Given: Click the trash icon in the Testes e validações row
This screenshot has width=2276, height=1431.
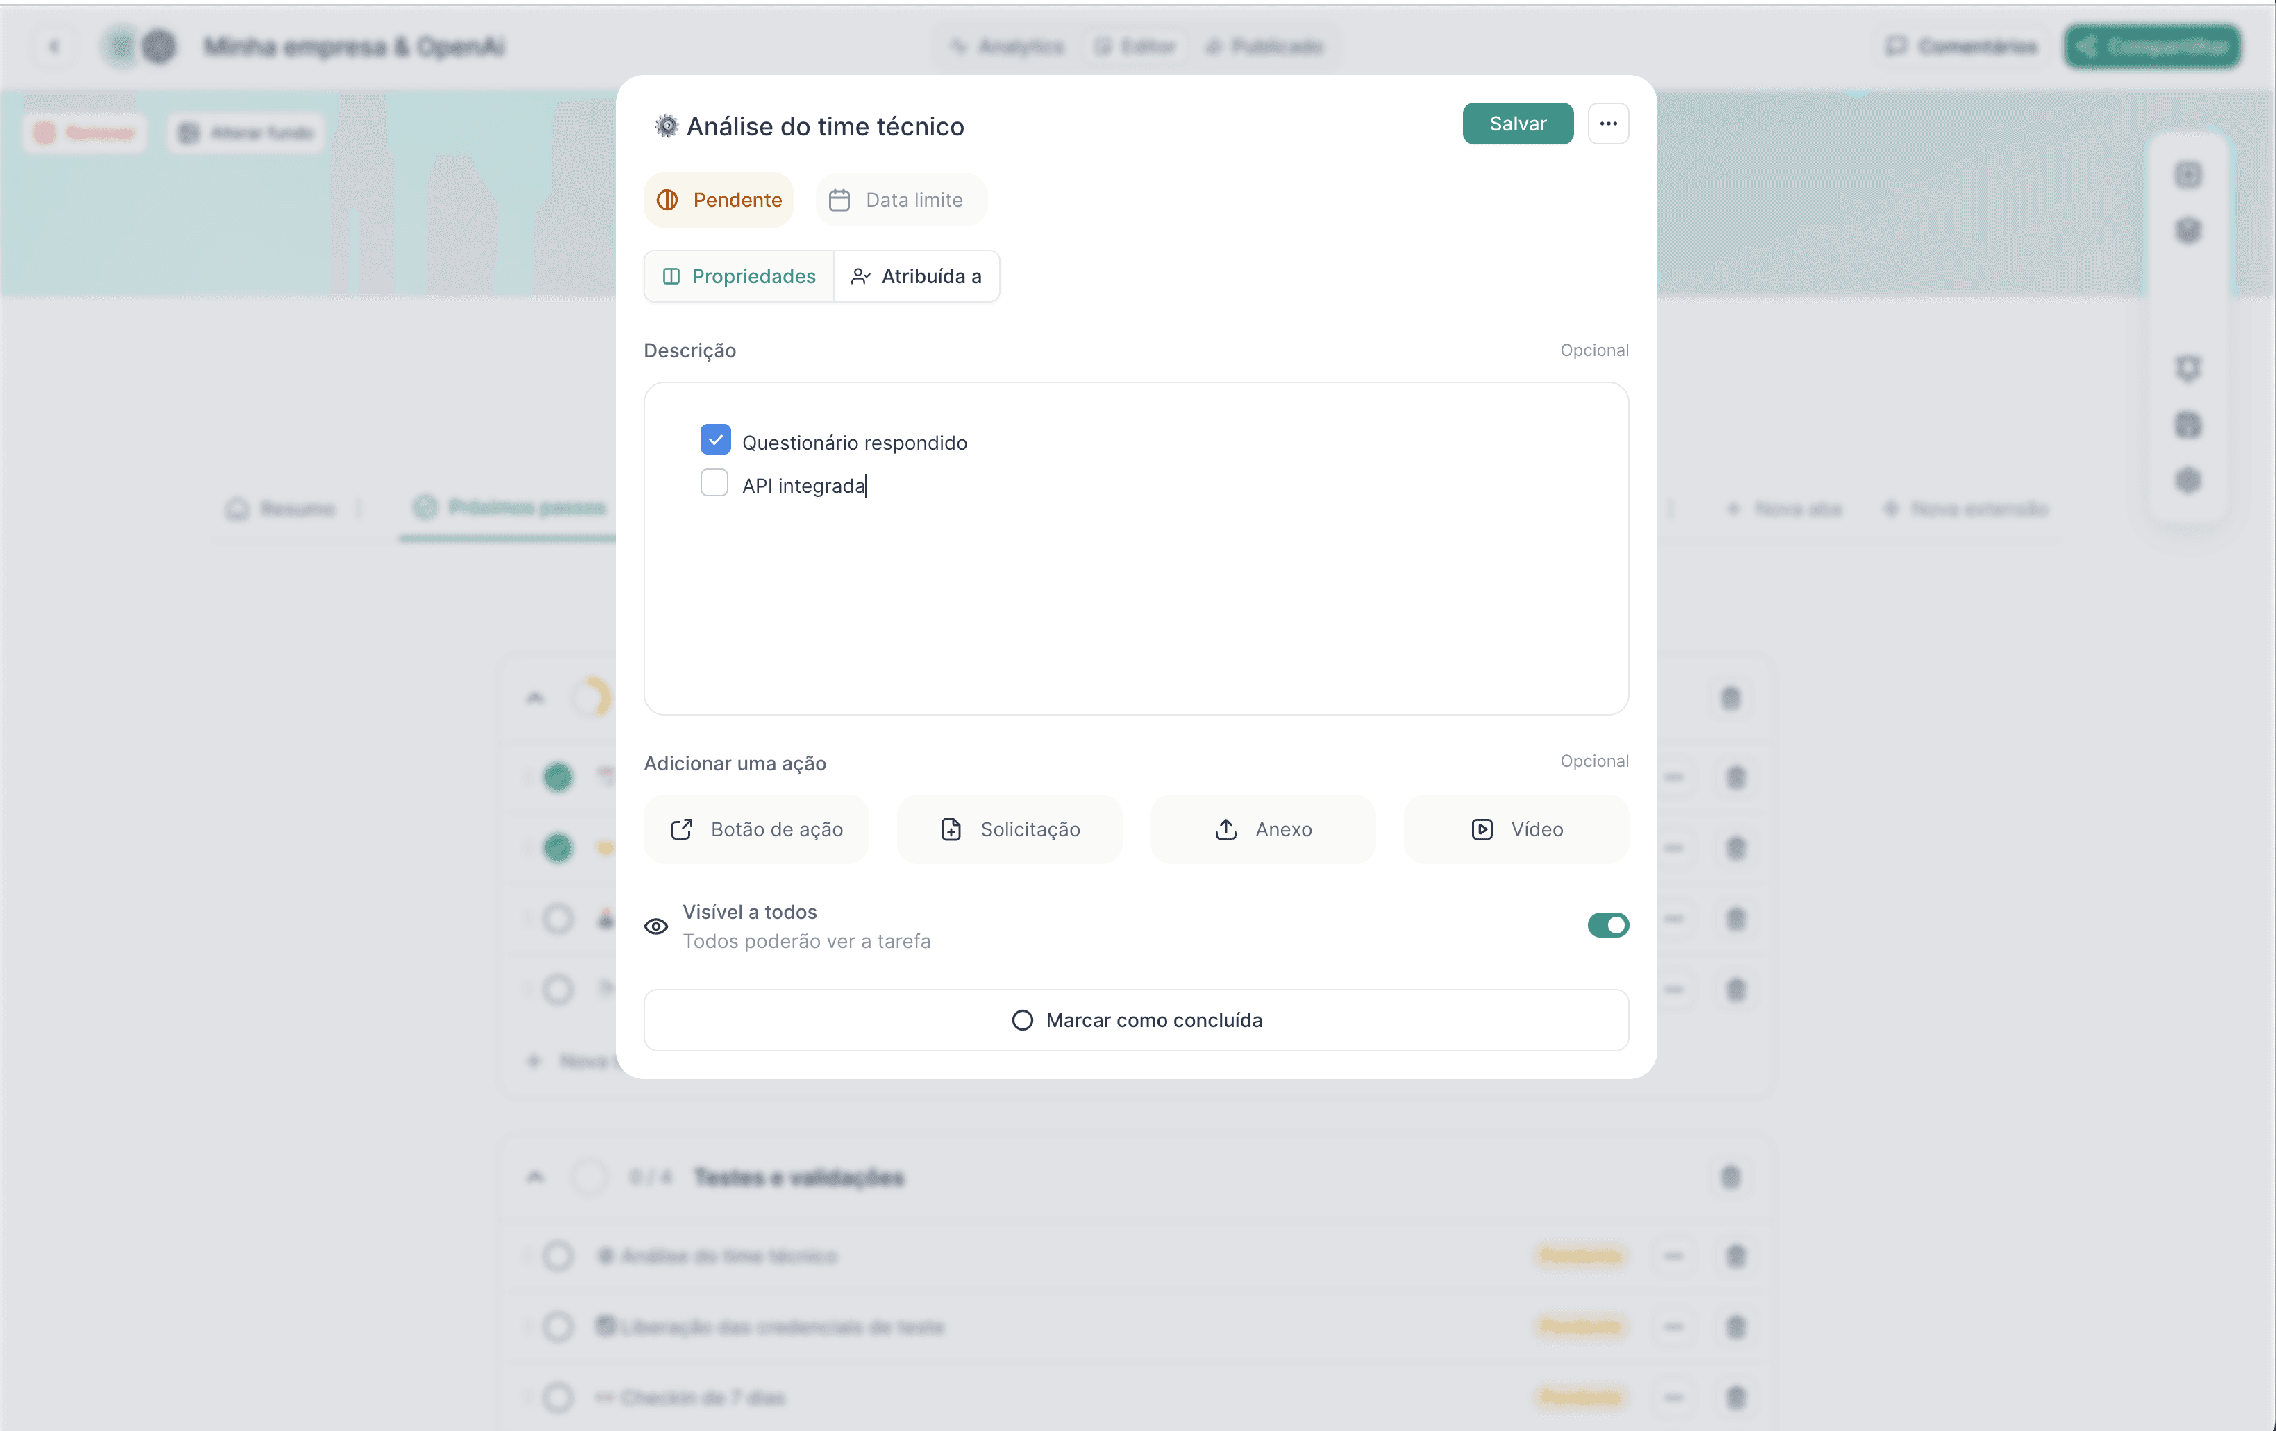Looking at the screenshot, I should (x=1730, y=1177).
